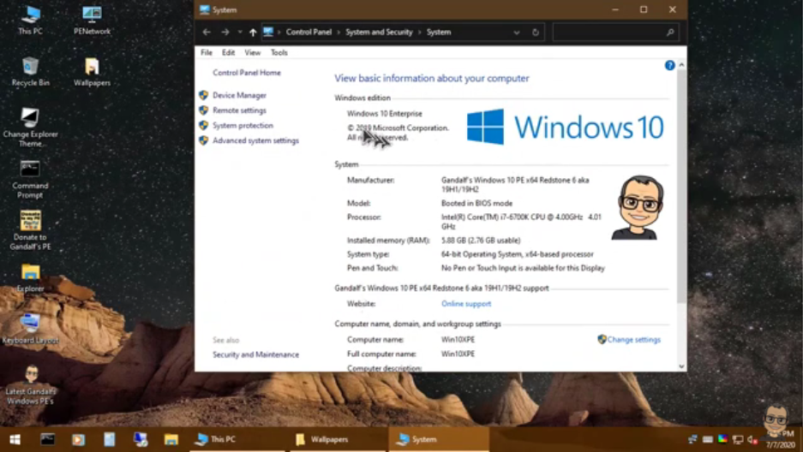Open PENetwork desktop icon
This screenshot has height=452, width=803.
click(x=92, y=20)
